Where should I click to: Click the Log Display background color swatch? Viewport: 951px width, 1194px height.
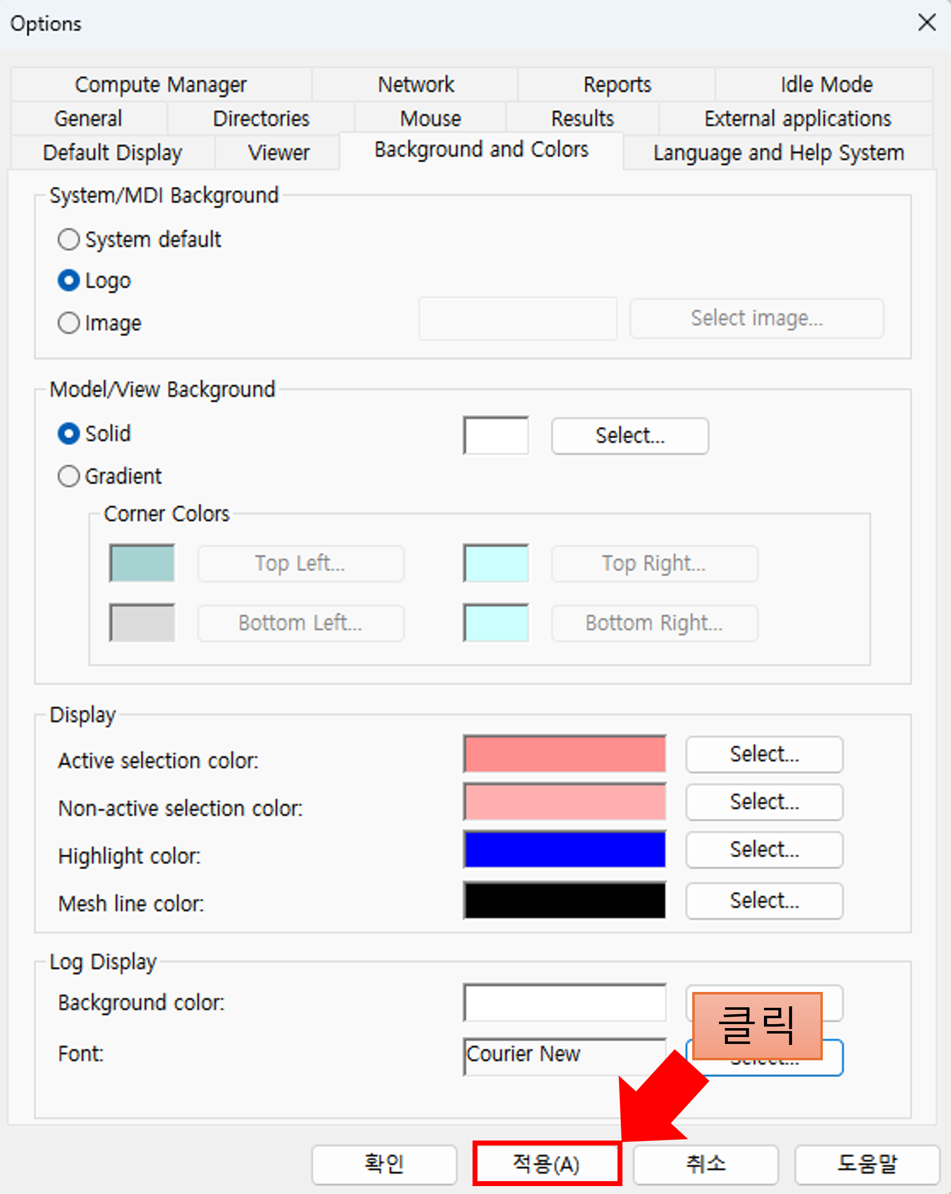click(x=564, y=1003)
